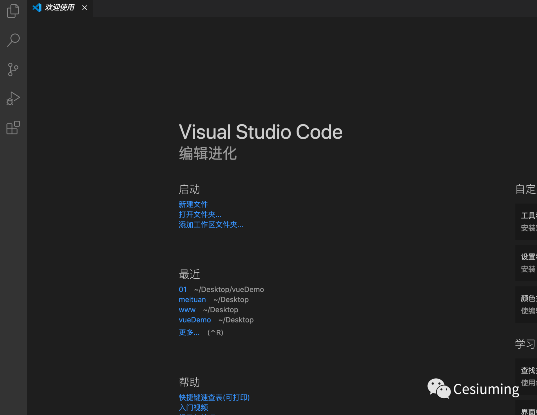Select the 工具和语言 customization card
The height and width of the screenshot is (415, 537).
click(528, 221)
